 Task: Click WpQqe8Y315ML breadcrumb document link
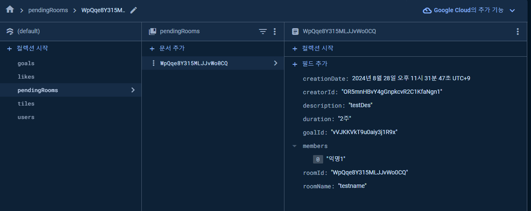pyautogui.click(x=104, y=10)
